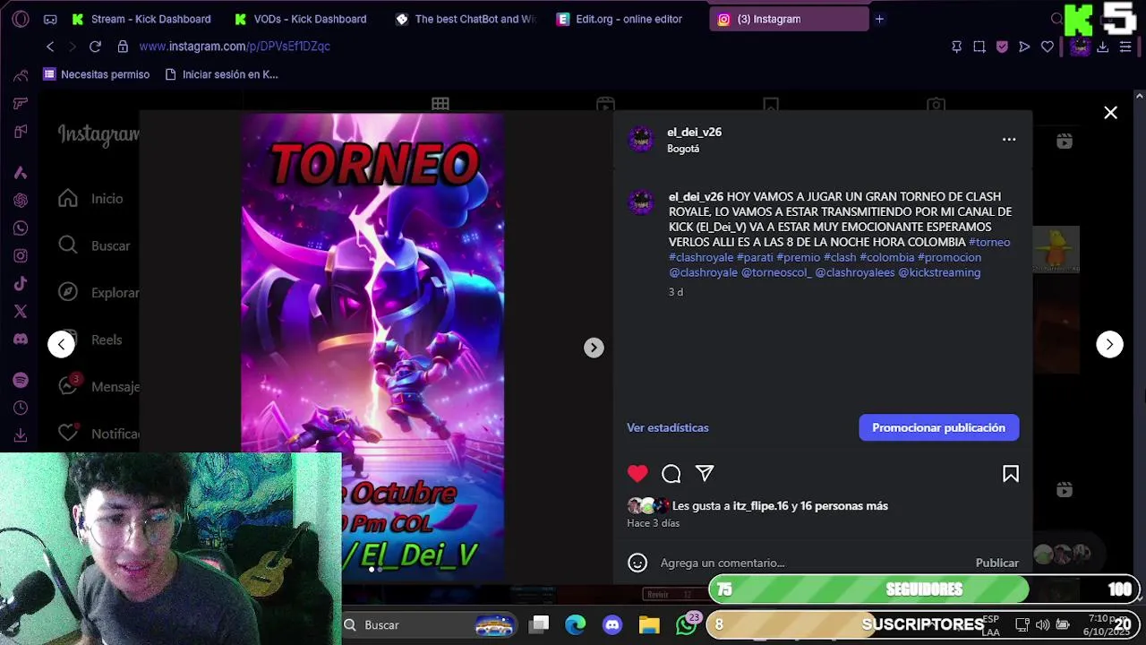Open more options (three dots) on post
The image size is (1146, 645).
(1009, 140)
